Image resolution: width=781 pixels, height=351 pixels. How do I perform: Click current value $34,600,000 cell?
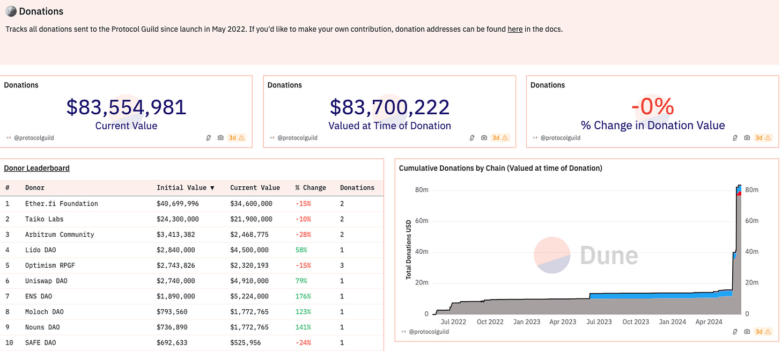[x=251, y=203]
